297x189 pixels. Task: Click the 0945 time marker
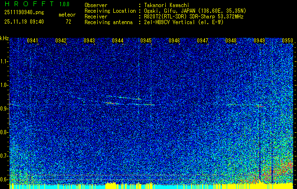coord(146,41)
